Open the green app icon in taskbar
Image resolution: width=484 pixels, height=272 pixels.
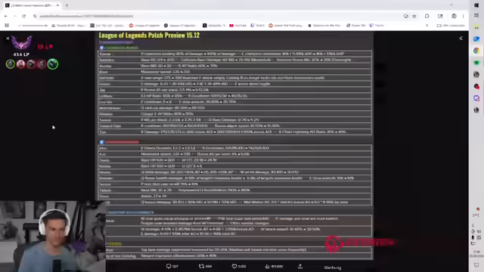click(476, 63)
